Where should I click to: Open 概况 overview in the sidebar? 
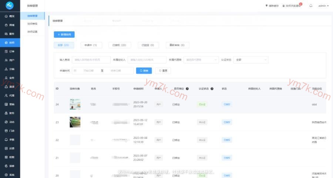pos(10,16)
